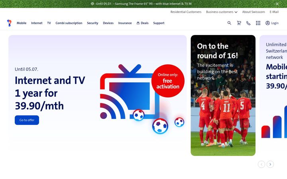This screenshot has width=287, height=179.
Task: Open the apps grid menu
Action: tap(258, 23)
